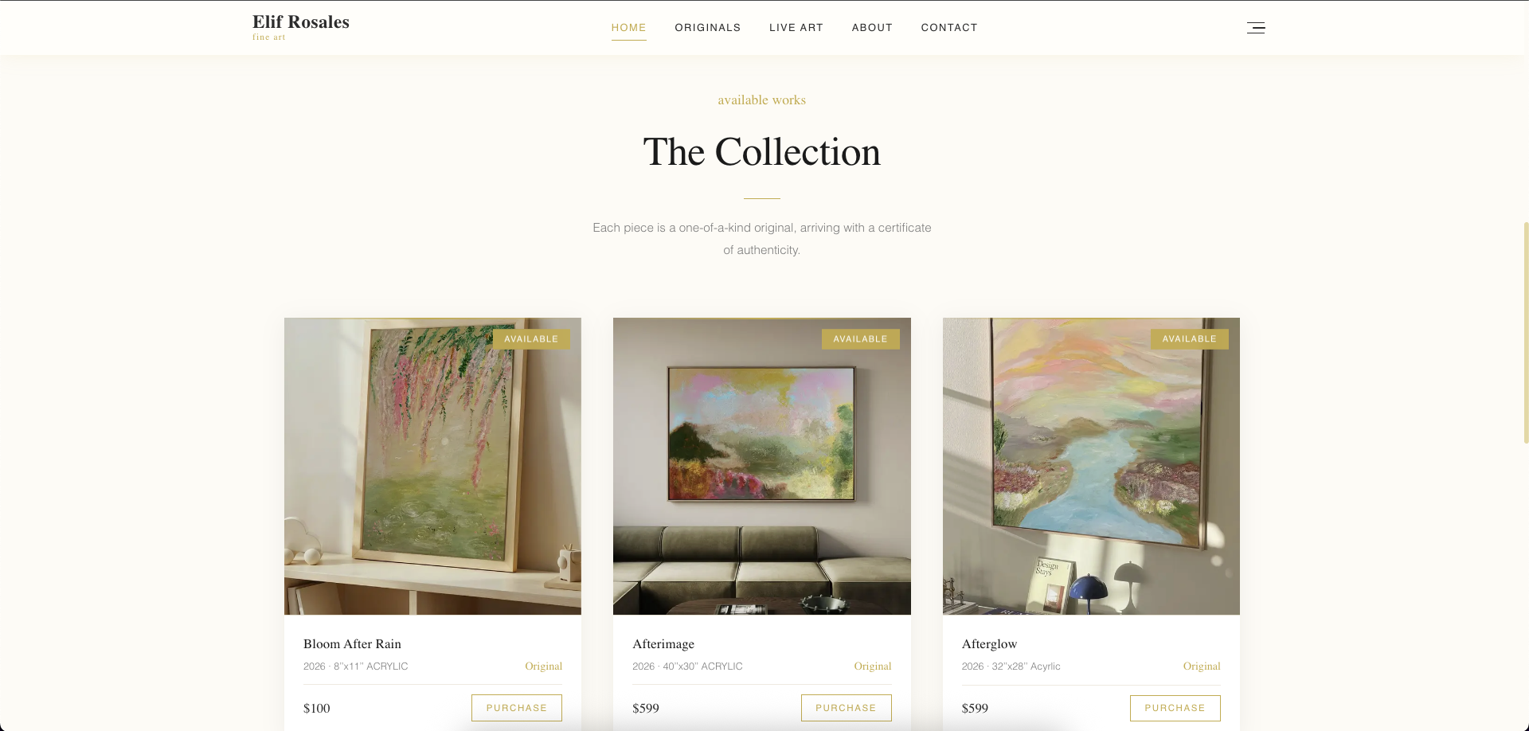Purchase the Afterimage painting

[846, 708]
